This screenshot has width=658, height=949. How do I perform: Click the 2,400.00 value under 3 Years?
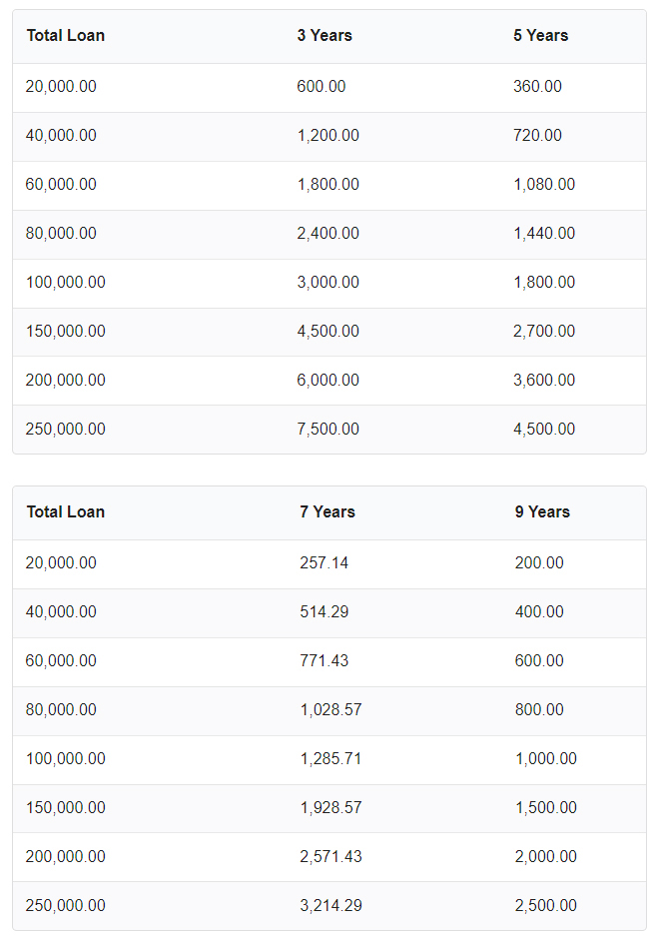tap(328, 233)
